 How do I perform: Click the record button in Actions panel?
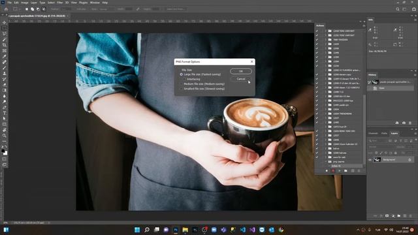point(333,171)
